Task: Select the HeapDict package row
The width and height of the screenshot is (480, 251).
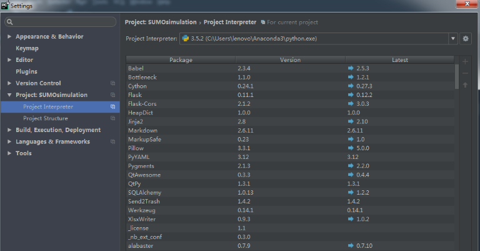Action: click(x=290, y=113)
